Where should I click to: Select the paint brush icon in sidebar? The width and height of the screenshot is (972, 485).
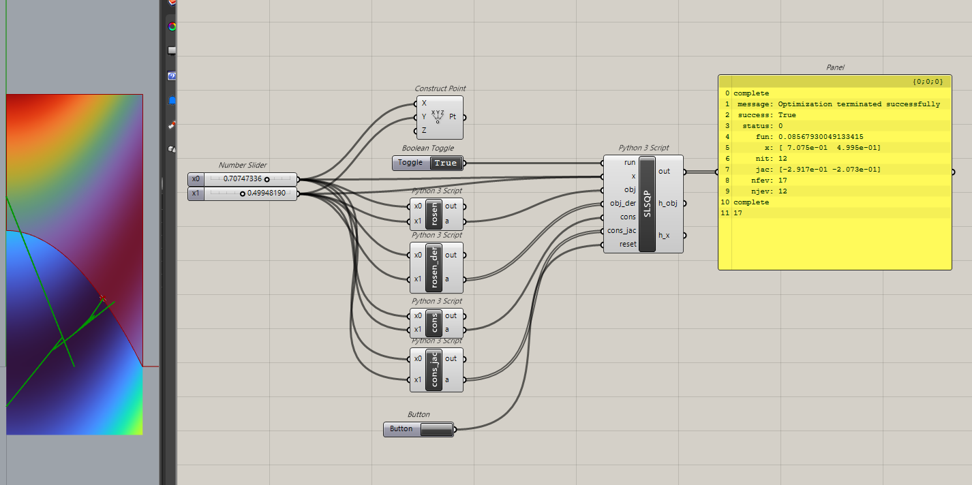coord(172,125)
